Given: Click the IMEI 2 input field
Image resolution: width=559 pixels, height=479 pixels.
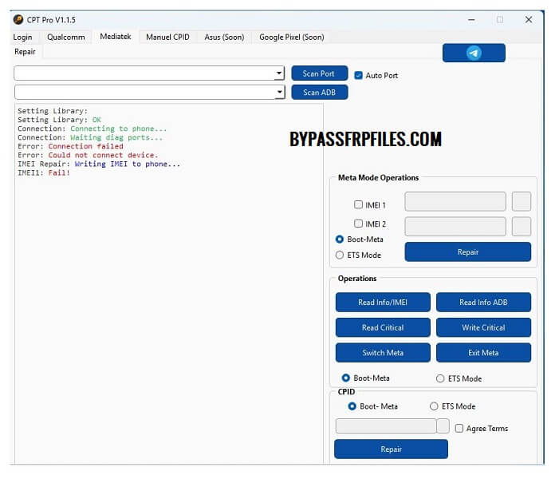Looking at the screenshot, I should point(455,226).
